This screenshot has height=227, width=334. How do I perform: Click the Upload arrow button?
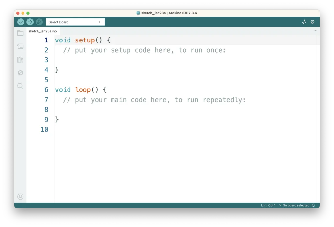click(30, 22)
